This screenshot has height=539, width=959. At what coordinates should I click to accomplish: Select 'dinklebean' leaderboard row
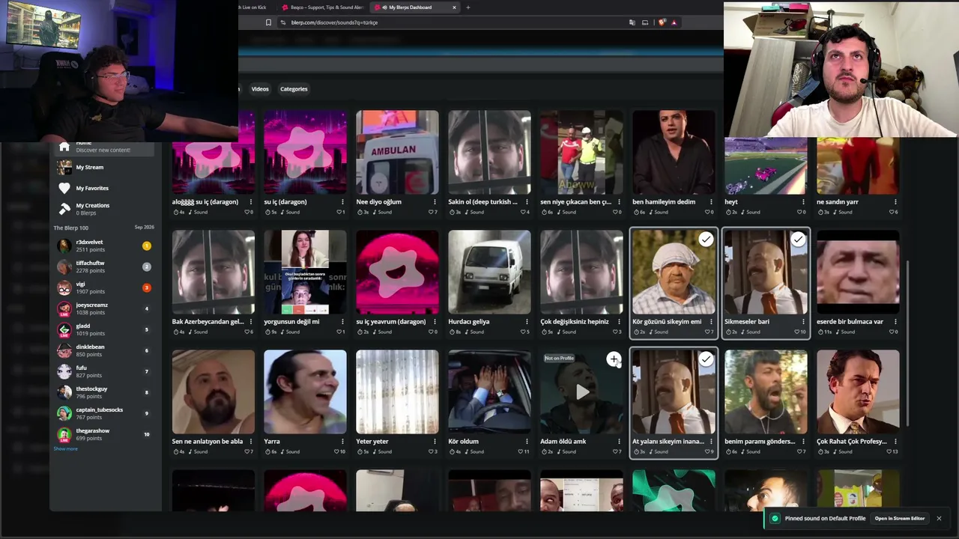click(105, 350)
